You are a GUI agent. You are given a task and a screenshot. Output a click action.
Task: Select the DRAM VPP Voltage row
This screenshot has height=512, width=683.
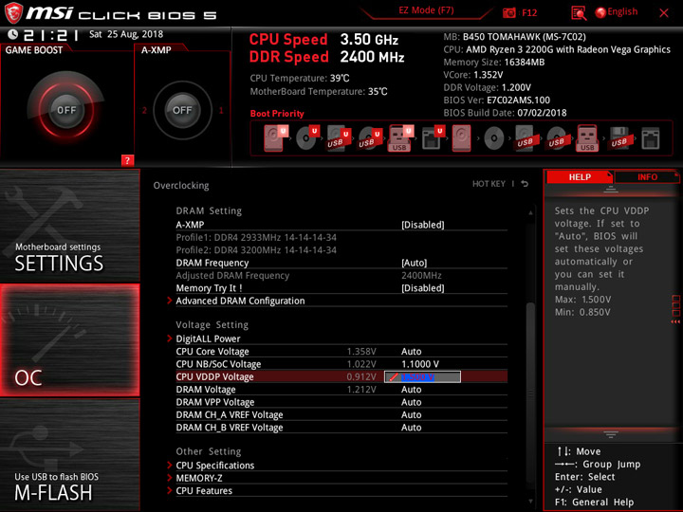341,402
